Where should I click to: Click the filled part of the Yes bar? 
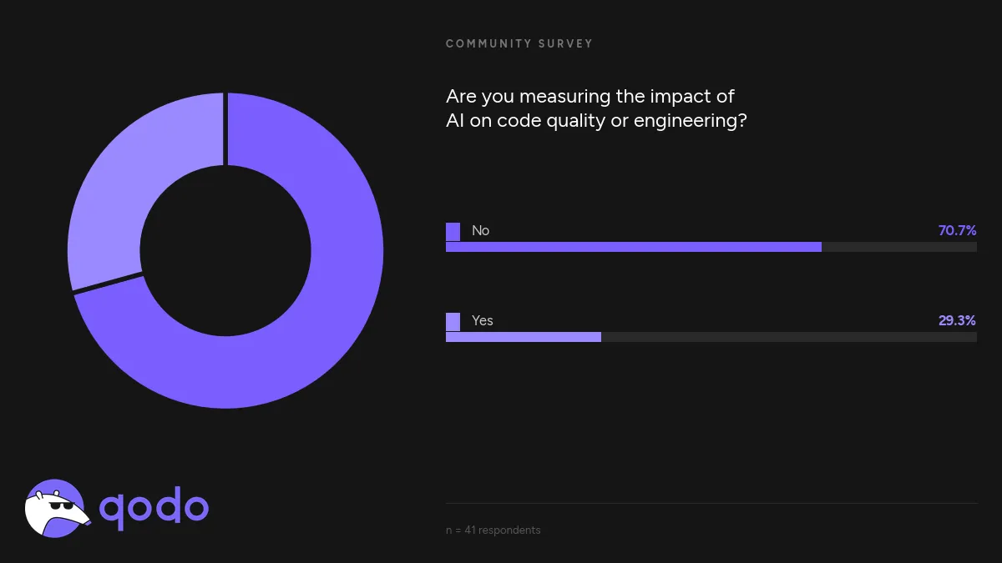[523, 337]
